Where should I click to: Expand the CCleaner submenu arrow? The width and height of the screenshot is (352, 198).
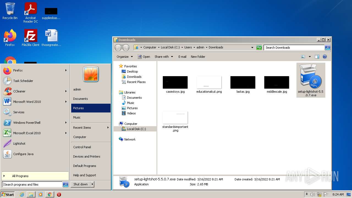[x=66, y=91]
